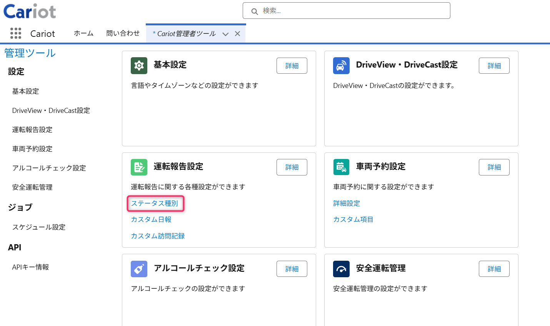Screen dimensions: 550x326
Task: Select スケジュール設定 in the sidebar
Action: pyautogui.click(x=39, y=227)
